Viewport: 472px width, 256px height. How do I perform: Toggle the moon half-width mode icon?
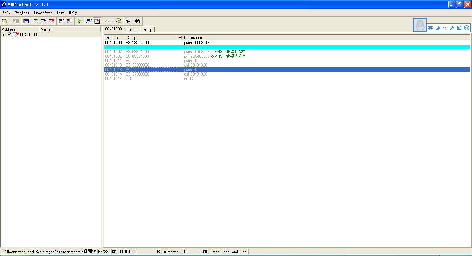438,28
